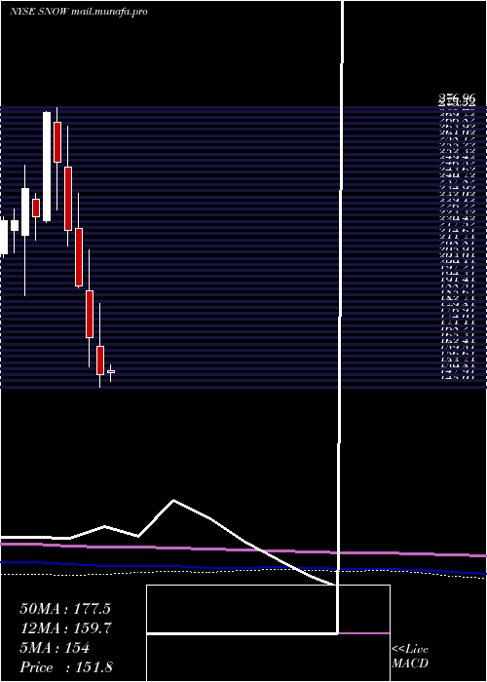Click the 50MA : 177.5 value
487x682 pixels.
(x=65, y=609)
